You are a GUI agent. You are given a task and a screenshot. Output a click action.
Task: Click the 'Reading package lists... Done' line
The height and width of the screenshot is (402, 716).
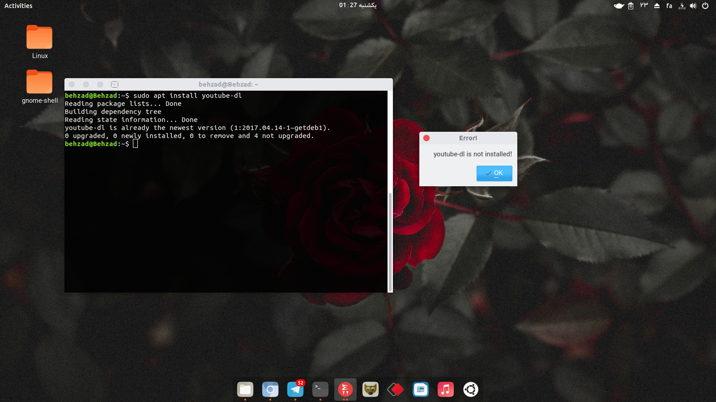(x=123, y=104)
